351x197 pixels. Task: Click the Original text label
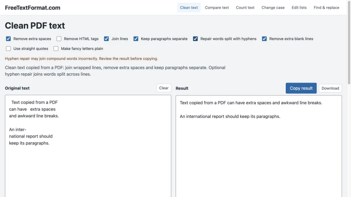(x=17, y=88)
